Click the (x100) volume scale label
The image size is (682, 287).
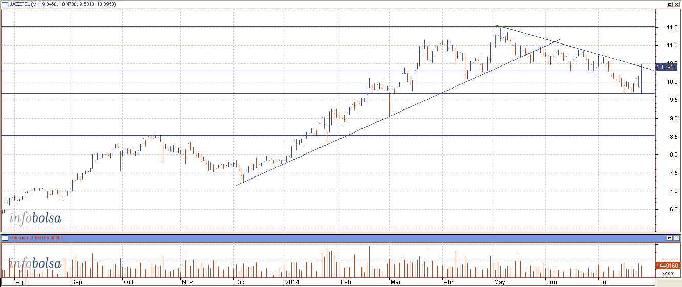(667, 274)
